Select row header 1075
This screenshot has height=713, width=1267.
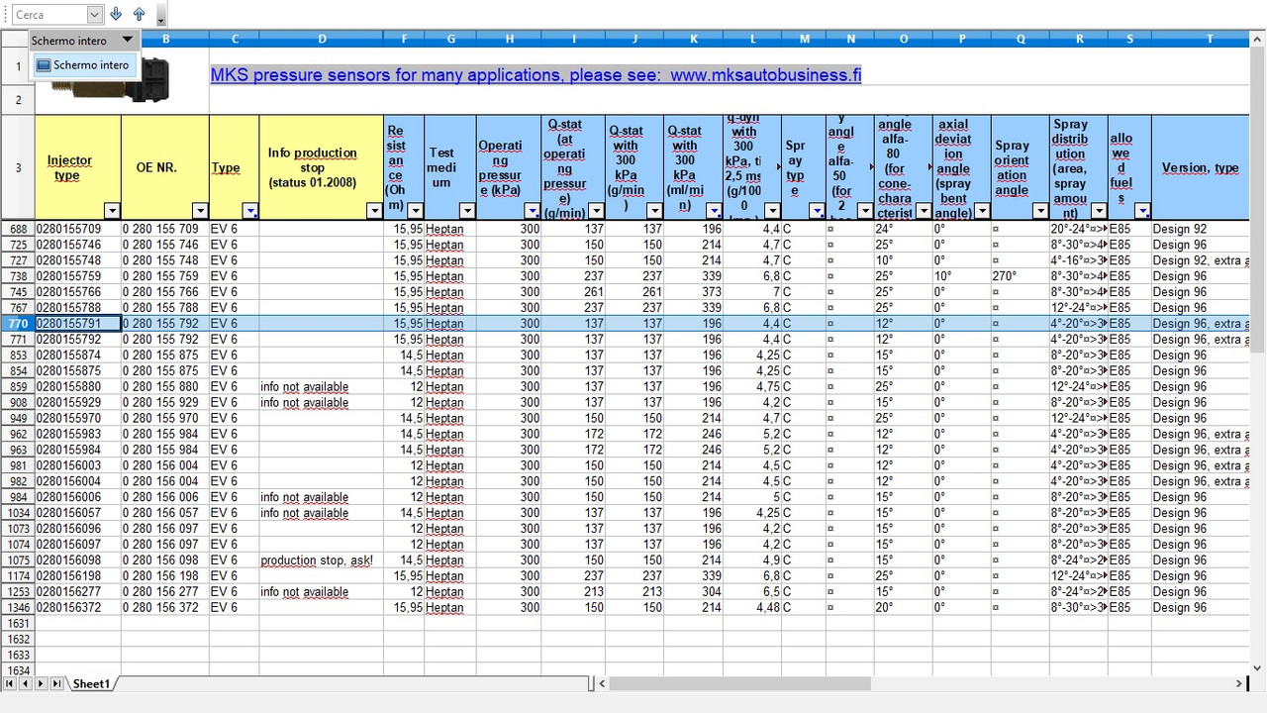(x=18, y=560)
